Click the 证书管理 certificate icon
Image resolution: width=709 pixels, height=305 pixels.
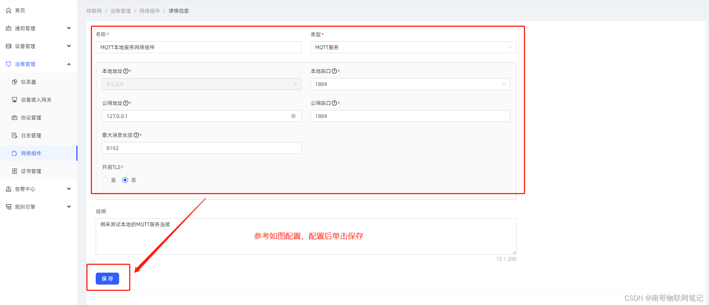[x=15, y=171]
